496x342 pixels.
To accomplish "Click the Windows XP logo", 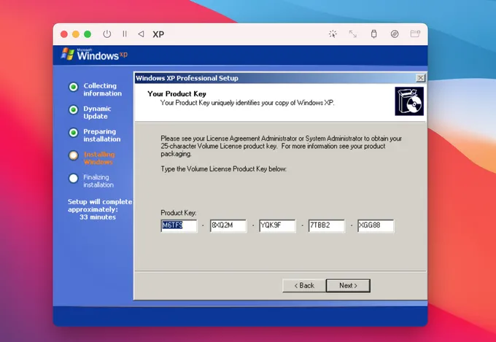I will pyautogui.click(x=94, y=55).
